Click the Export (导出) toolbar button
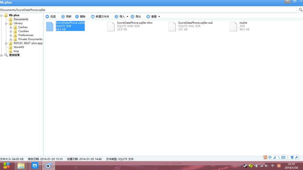 point(136,17)
